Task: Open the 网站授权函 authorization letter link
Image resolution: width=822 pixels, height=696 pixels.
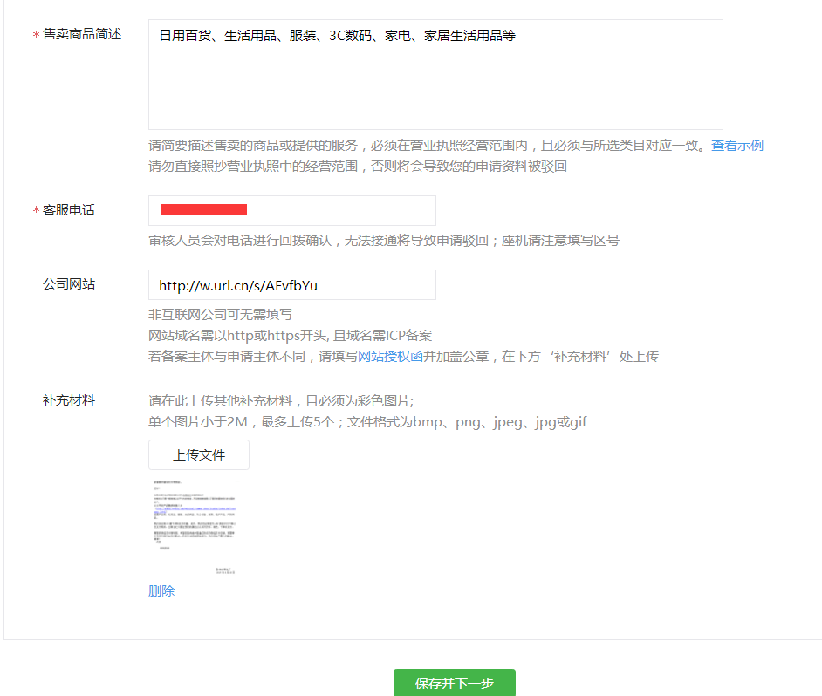Action: pos(390,357)
